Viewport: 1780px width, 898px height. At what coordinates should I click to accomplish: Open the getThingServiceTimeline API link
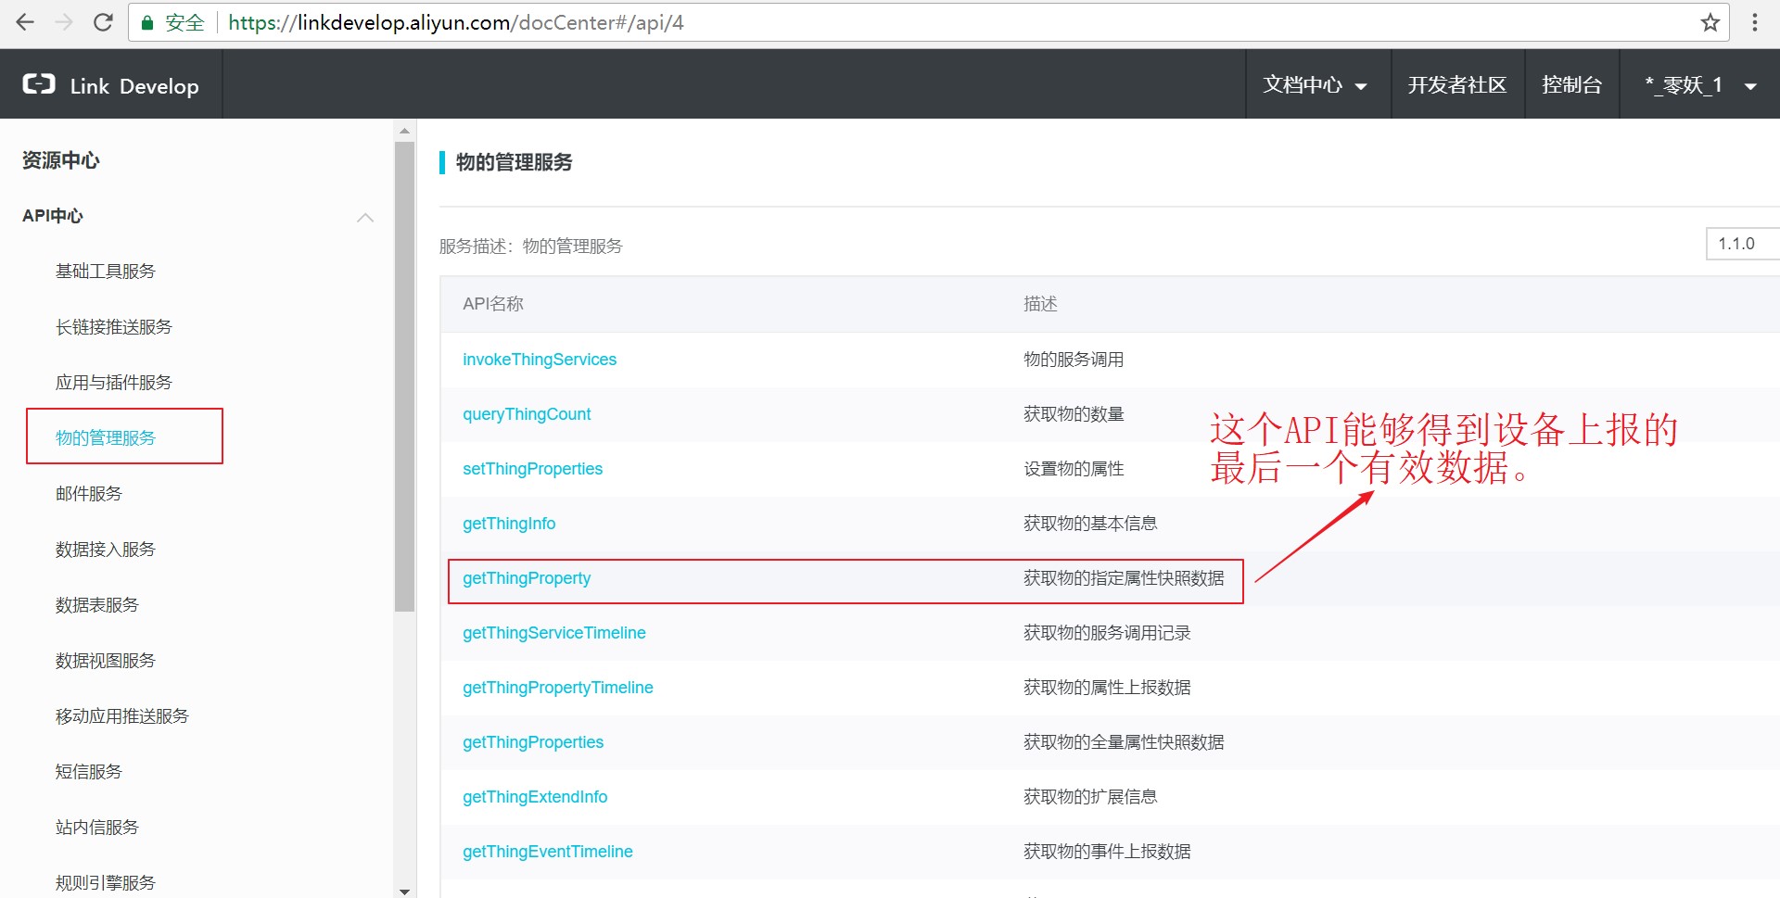pos(554,633)
